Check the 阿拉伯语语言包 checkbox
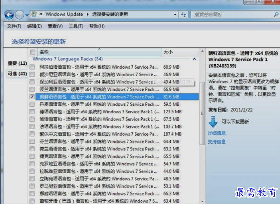The width and height of the screenshot is (280, 204). tap(32, 67)
